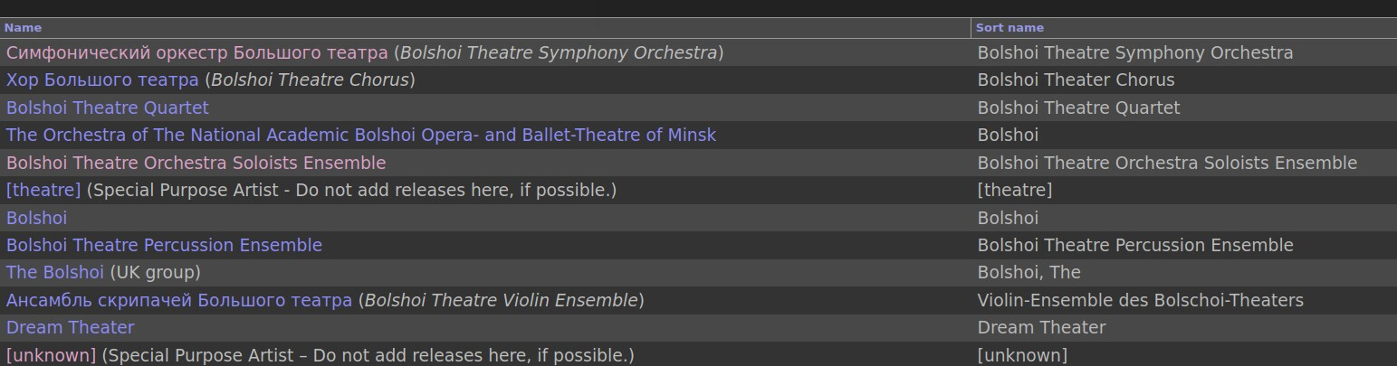
Task: Click the '[unknown]' sort name cell
Action: click(1022, 355)
